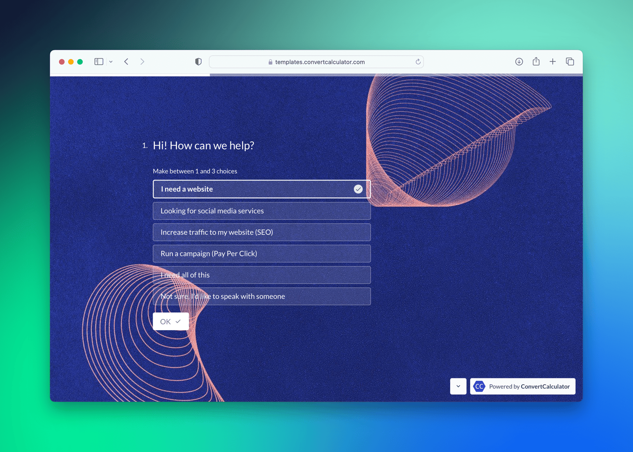The image size is (633, 452).
Task: Close the Safari window with red button
Action: coord(62,62)
